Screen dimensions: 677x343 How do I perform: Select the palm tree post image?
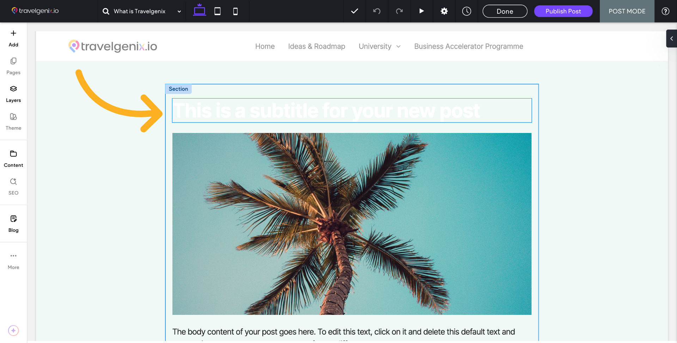click(x=352, y=224)
